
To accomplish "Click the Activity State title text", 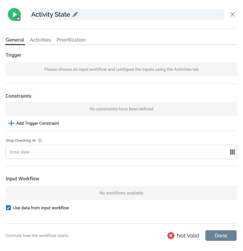I will click(51, 14).
